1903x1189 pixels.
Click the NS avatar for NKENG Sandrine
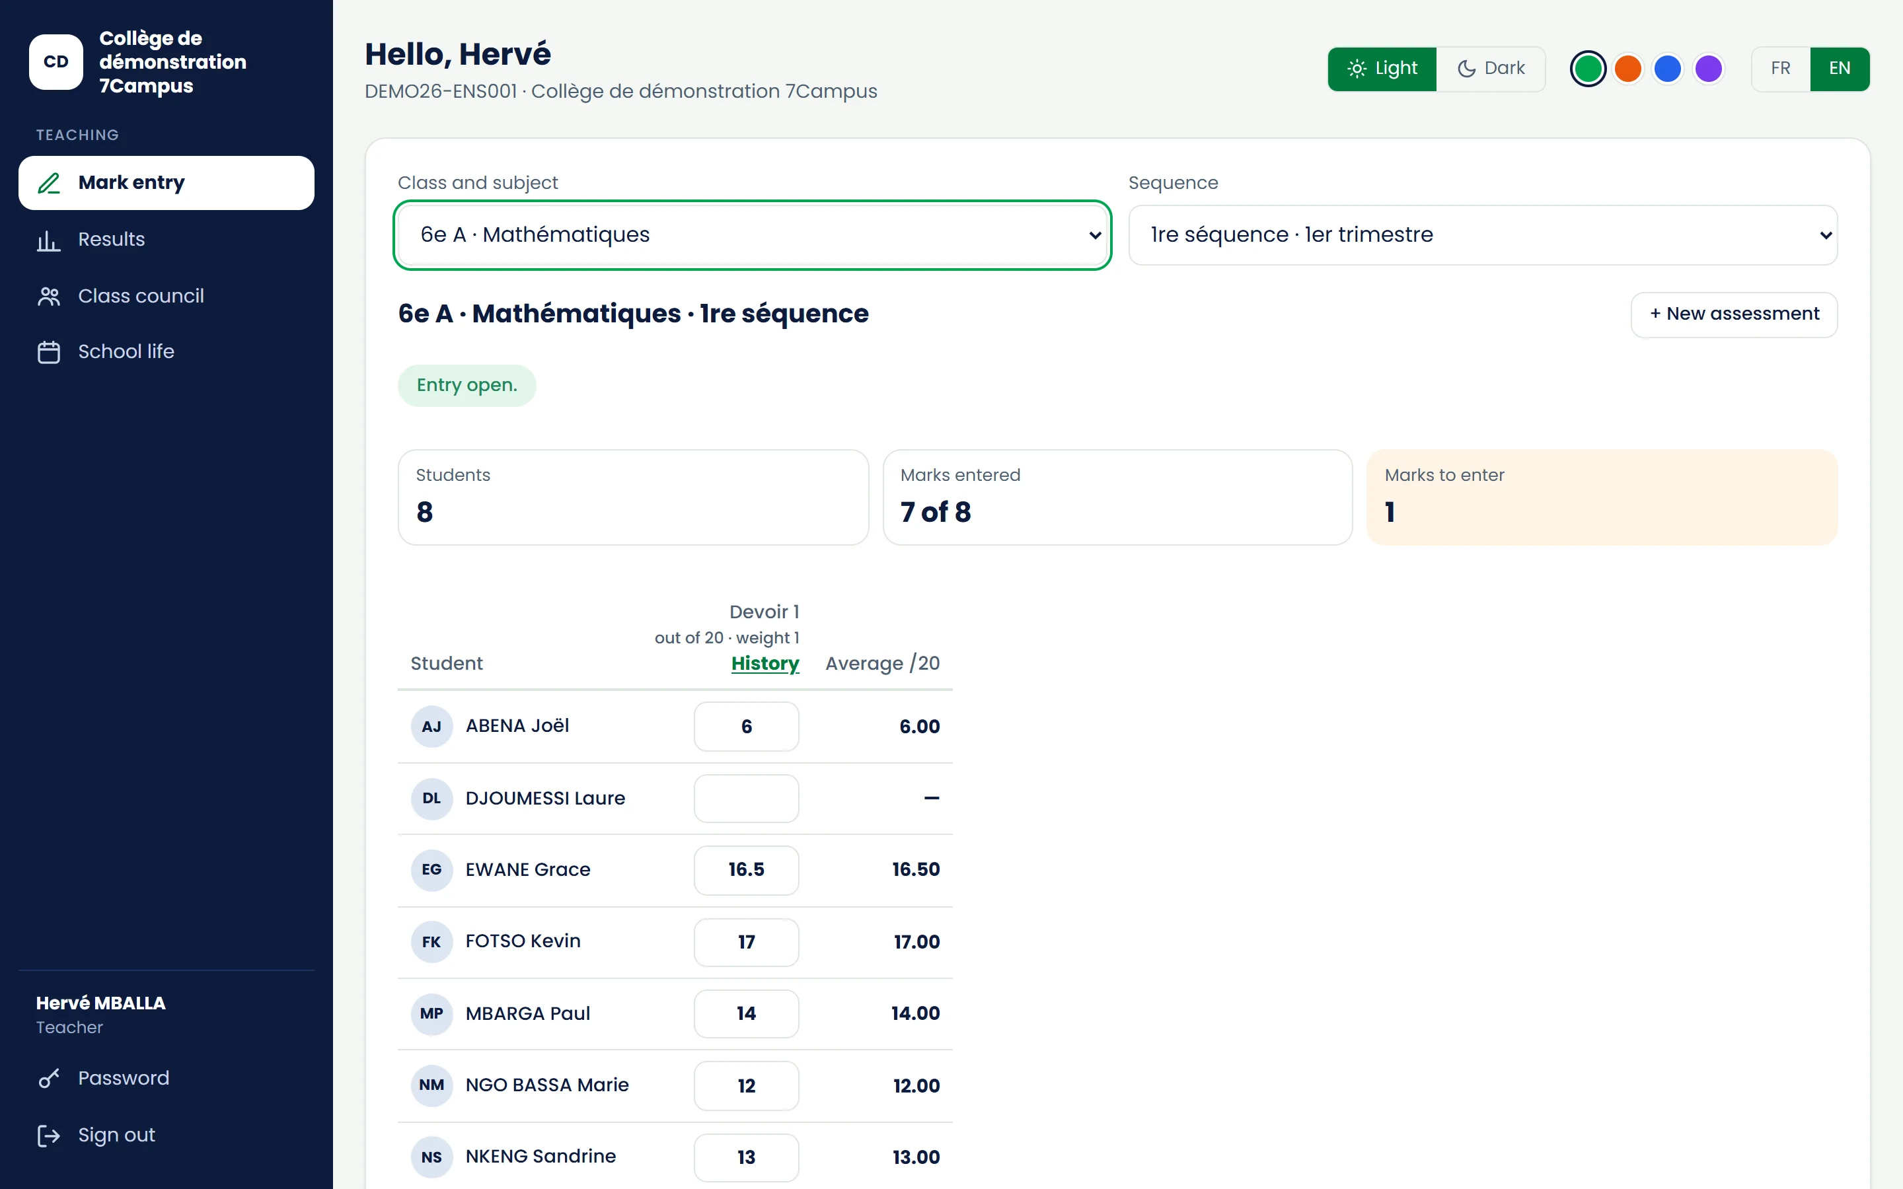click(431, 1157)
